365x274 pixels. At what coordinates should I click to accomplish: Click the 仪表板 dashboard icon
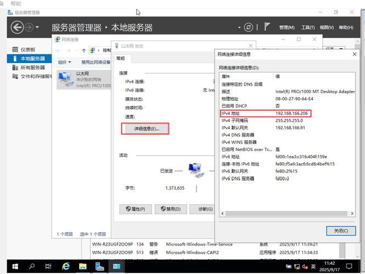[15, 49]
